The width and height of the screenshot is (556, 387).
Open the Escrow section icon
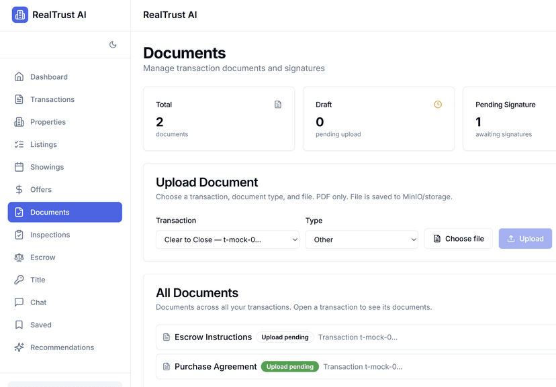click(x=21, y=257)
